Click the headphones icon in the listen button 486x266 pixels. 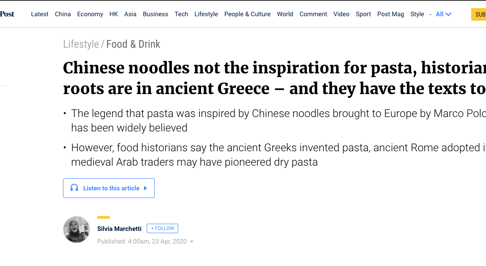pyautogui.click(x=74, y=188)
